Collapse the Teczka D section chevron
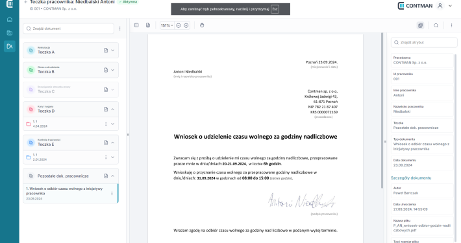This screenshot has width=461, height=243. pos(112,109)
